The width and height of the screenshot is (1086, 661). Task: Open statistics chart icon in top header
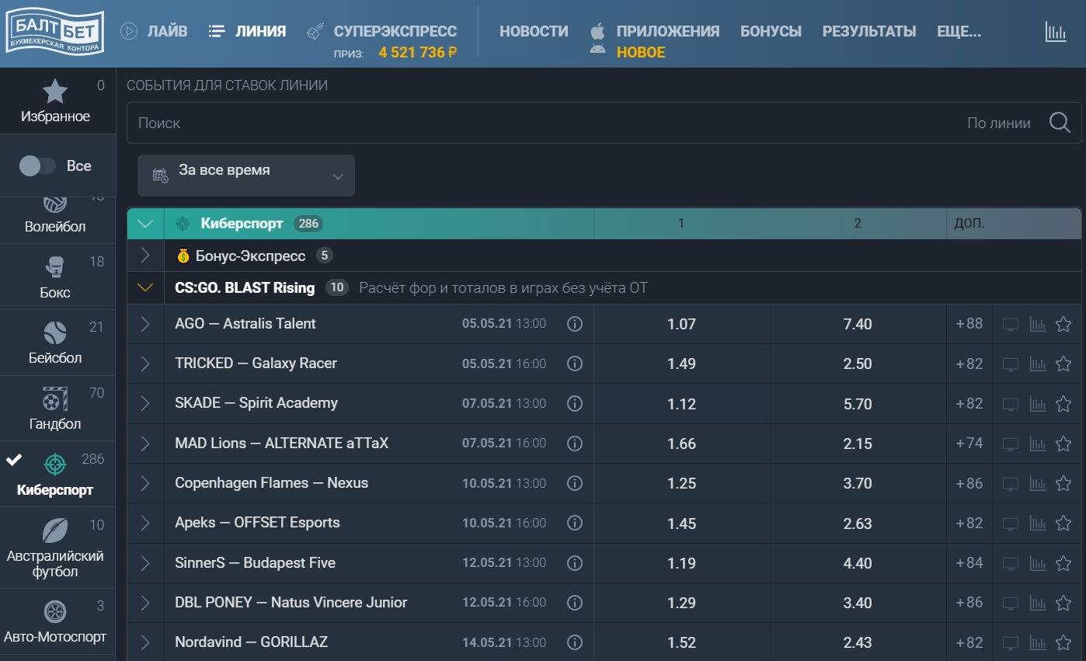tap(1055, 32)
